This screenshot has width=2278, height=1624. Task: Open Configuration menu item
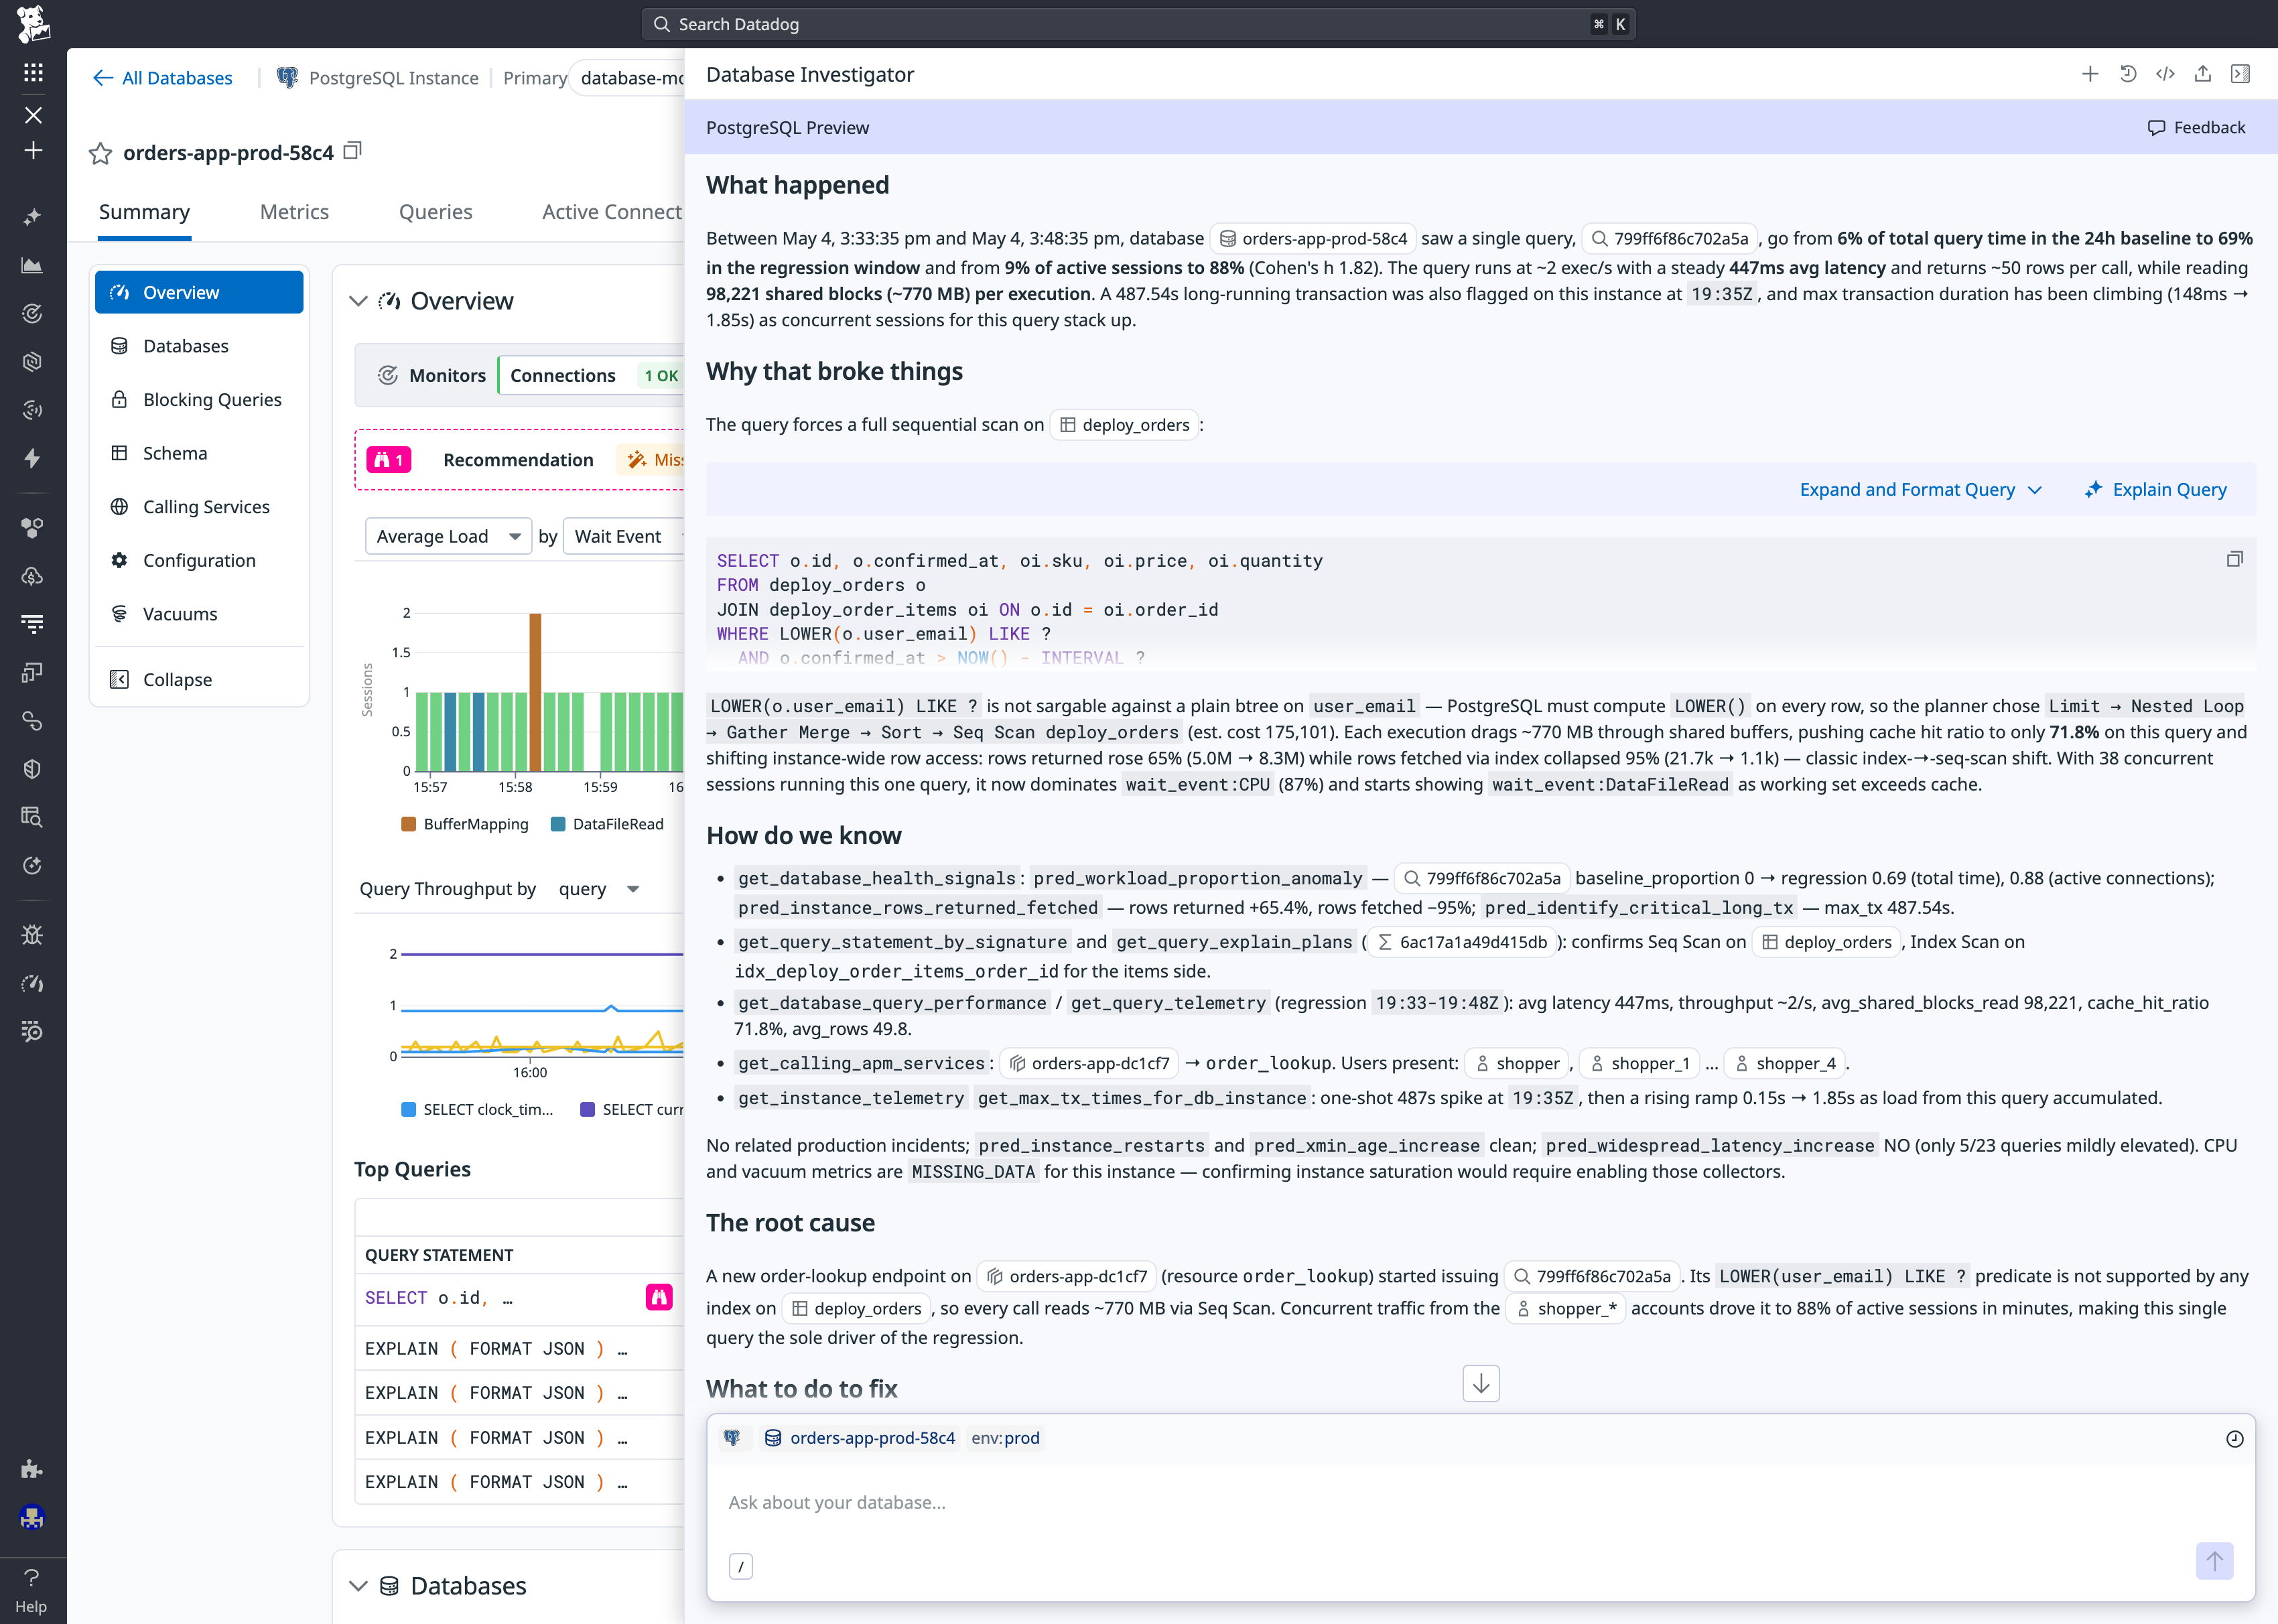click(199, 561)
